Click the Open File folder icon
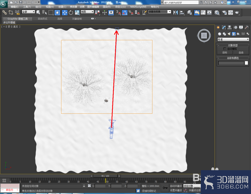 coord(16,2)
